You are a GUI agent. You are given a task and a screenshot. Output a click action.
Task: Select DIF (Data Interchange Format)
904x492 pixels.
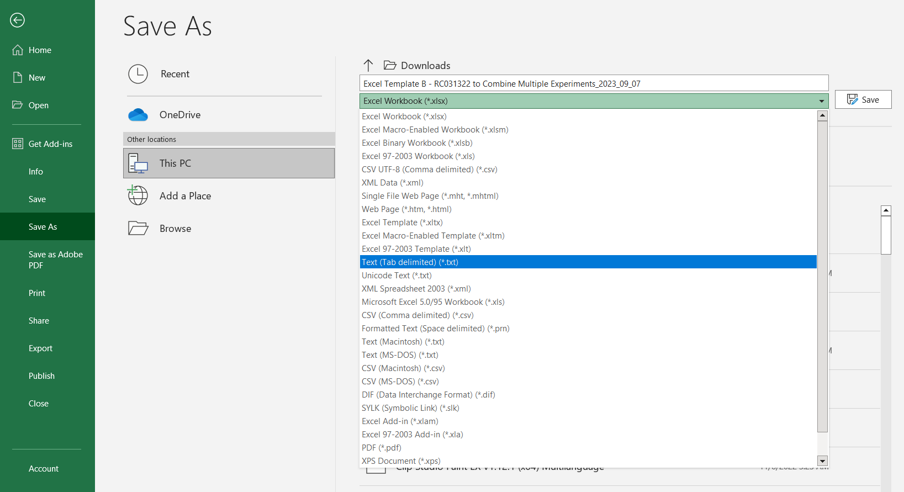588,395
